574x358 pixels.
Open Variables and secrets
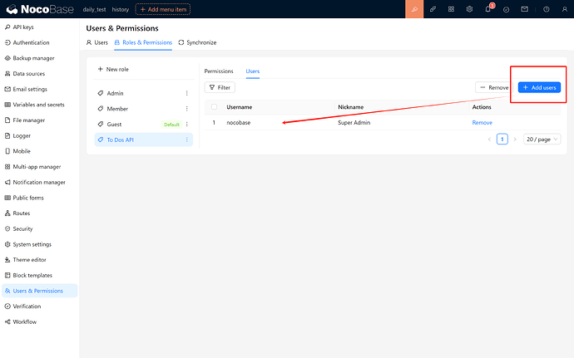(x=40, y=105)
